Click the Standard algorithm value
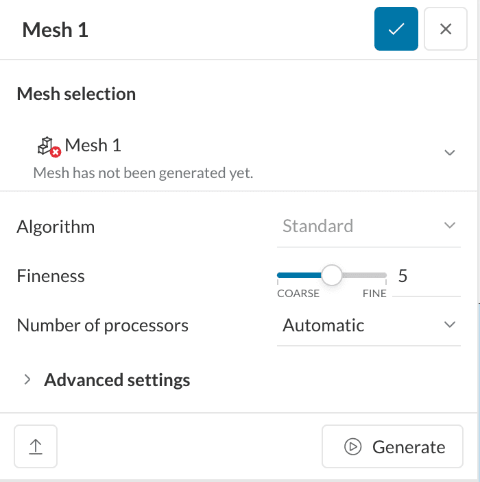Screen dimensions: 480x482 click(x=318, y=226)
